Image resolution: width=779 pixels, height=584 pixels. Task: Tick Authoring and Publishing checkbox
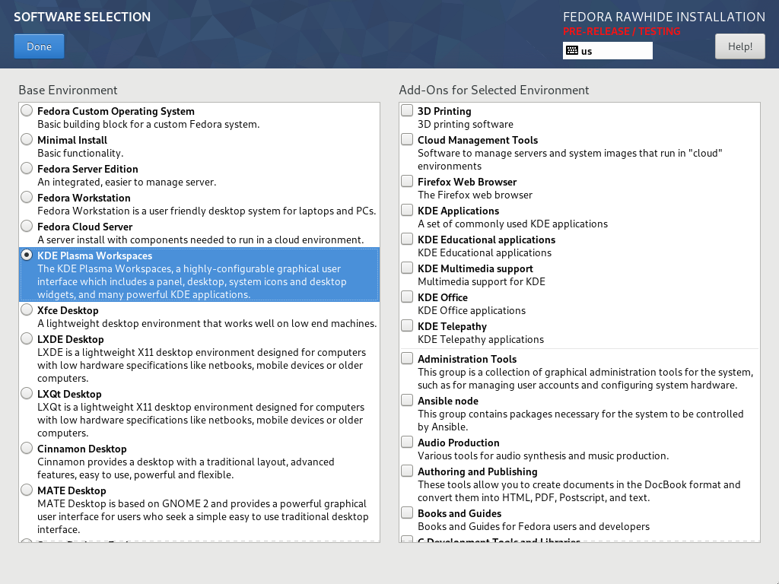407,470
